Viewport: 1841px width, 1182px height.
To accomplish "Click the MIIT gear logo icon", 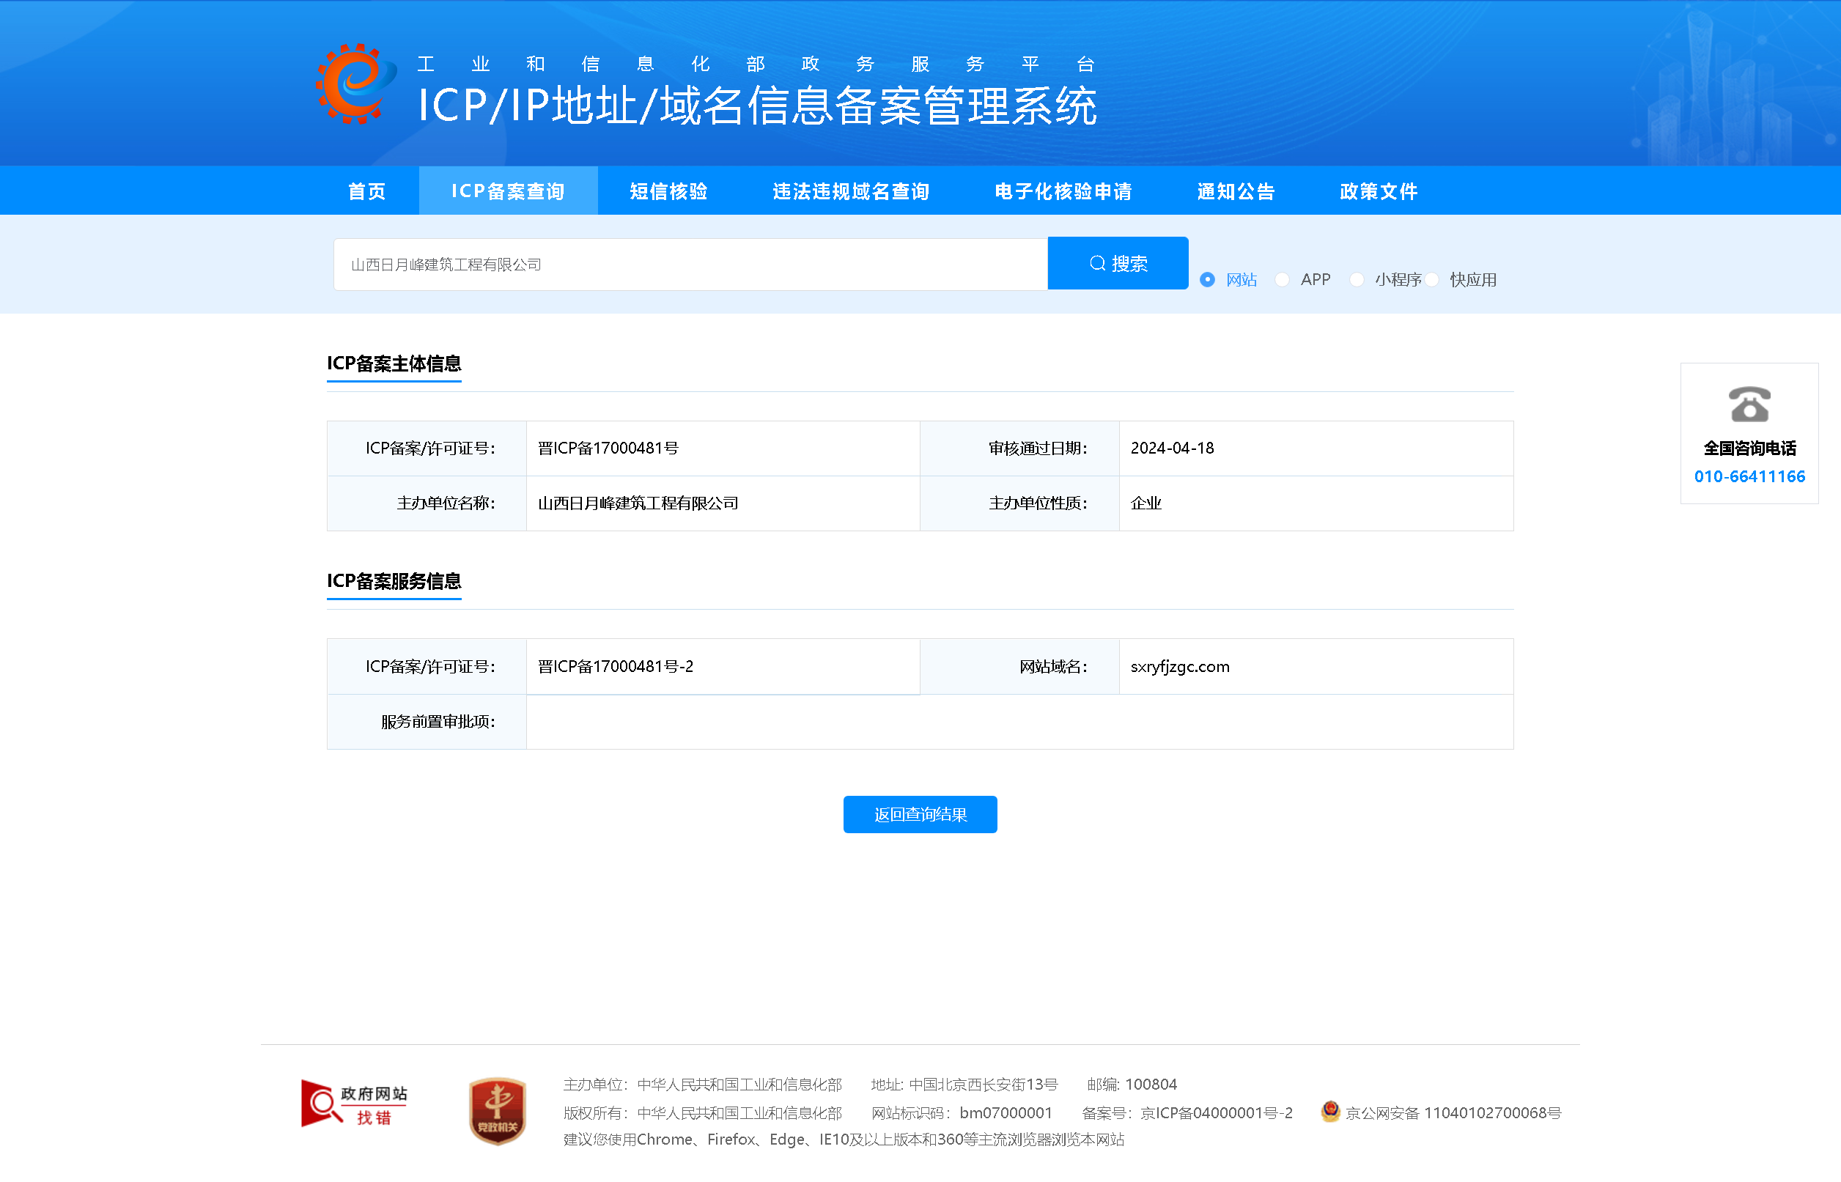I will pyautogui.click(x=356, y=84).
